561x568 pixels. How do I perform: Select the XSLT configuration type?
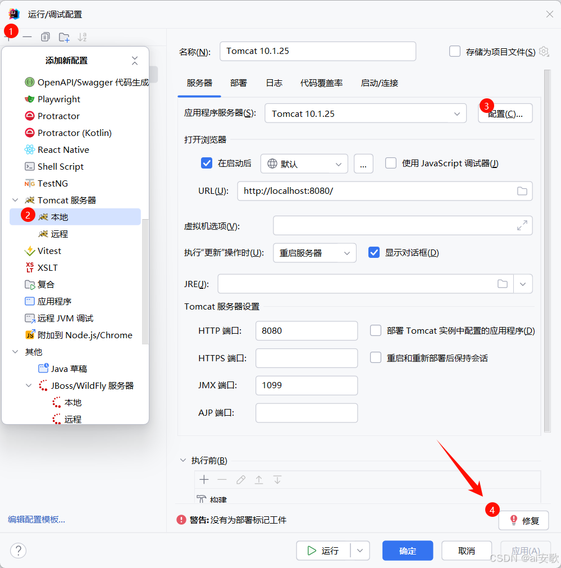(x=41, y=267)
